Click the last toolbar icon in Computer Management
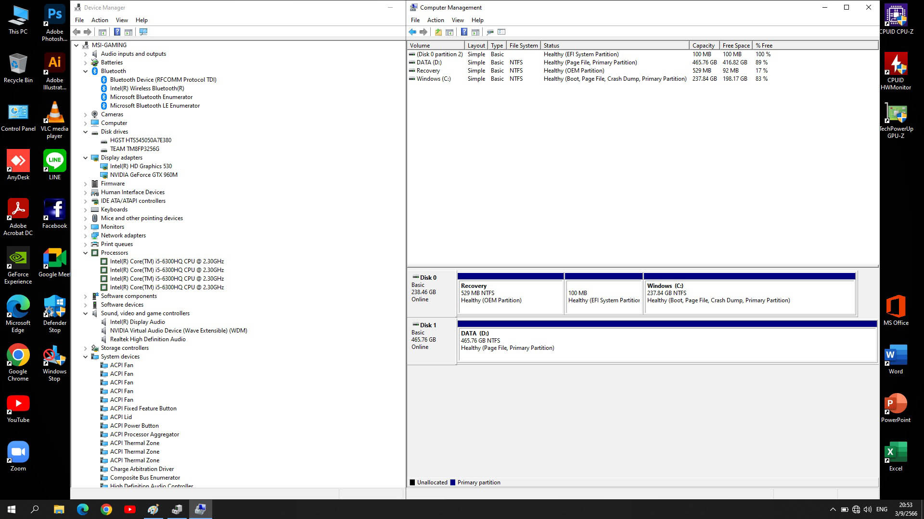The height and width of the screenshot is (519, 924). (x=501, y=32)
